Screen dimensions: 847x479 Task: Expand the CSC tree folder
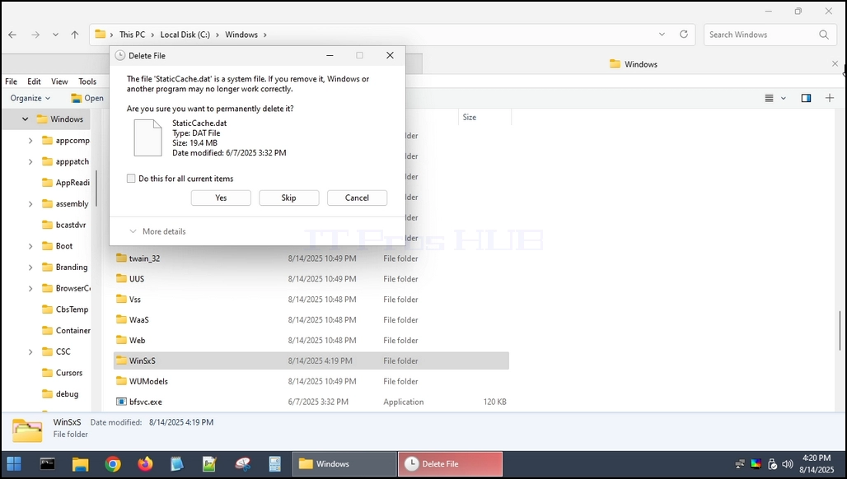(30, 351)
